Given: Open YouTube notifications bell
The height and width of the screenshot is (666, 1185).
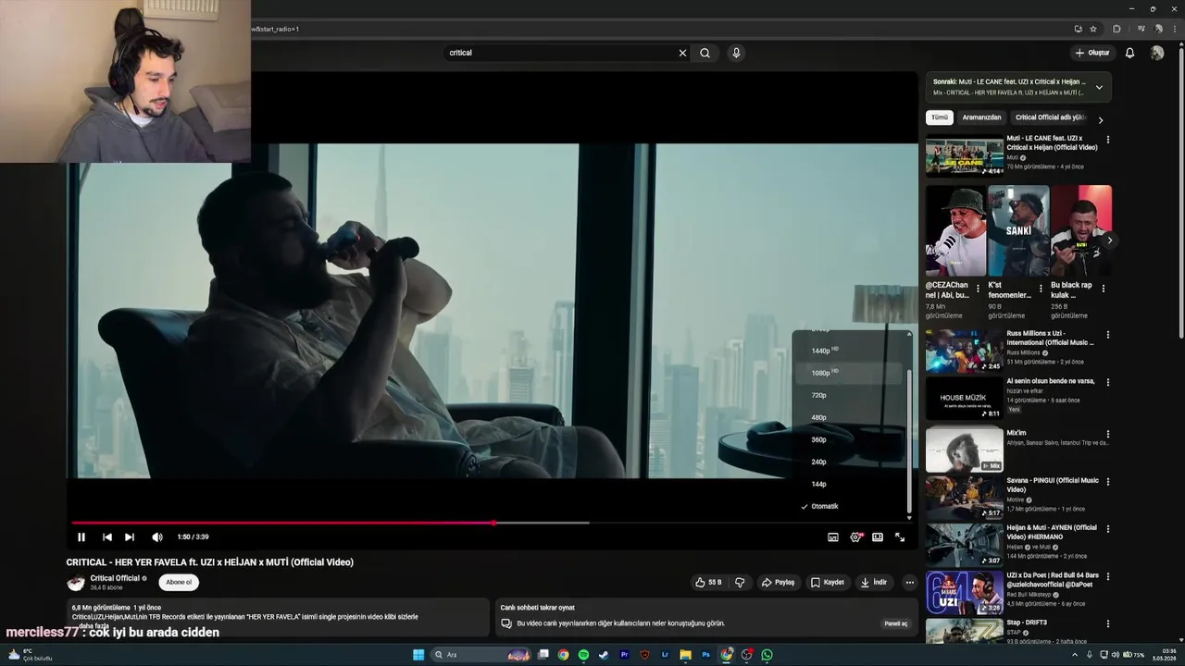Looking at the screenshot, I should (x=1129, y=53).
